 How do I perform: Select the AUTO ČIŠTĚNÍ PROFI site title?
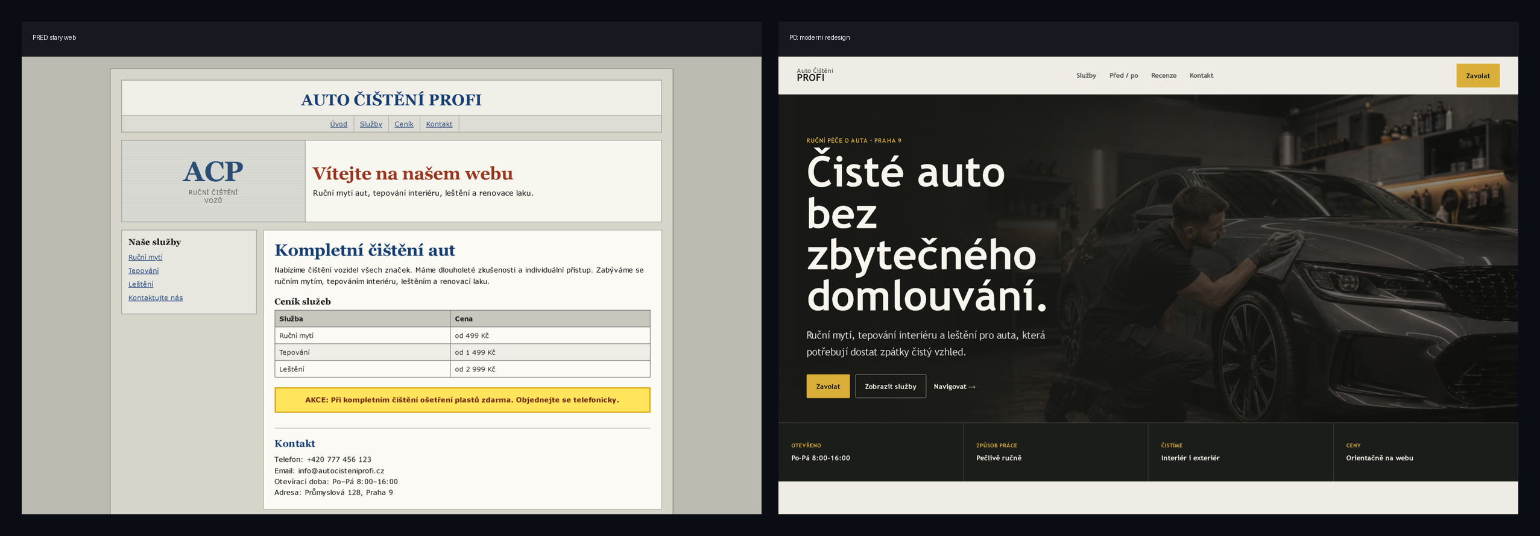pyautogui.click(x=391, y=100)
